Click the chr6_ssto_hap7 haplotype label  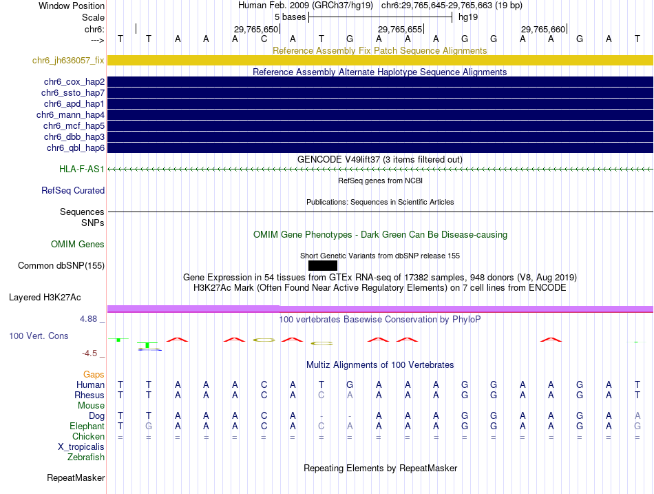(73, 93)
